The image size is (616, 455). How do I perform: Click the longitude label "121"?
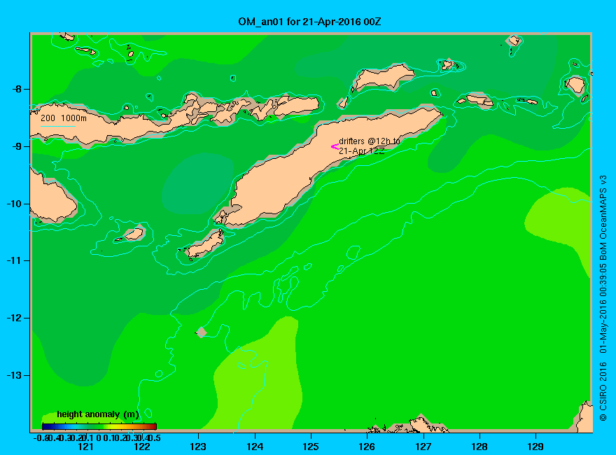coord(85,447)
